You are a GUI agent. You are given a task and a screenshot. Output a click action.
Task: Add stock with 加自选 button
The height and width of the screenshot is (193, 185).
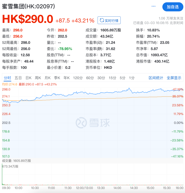click(172, 7)
